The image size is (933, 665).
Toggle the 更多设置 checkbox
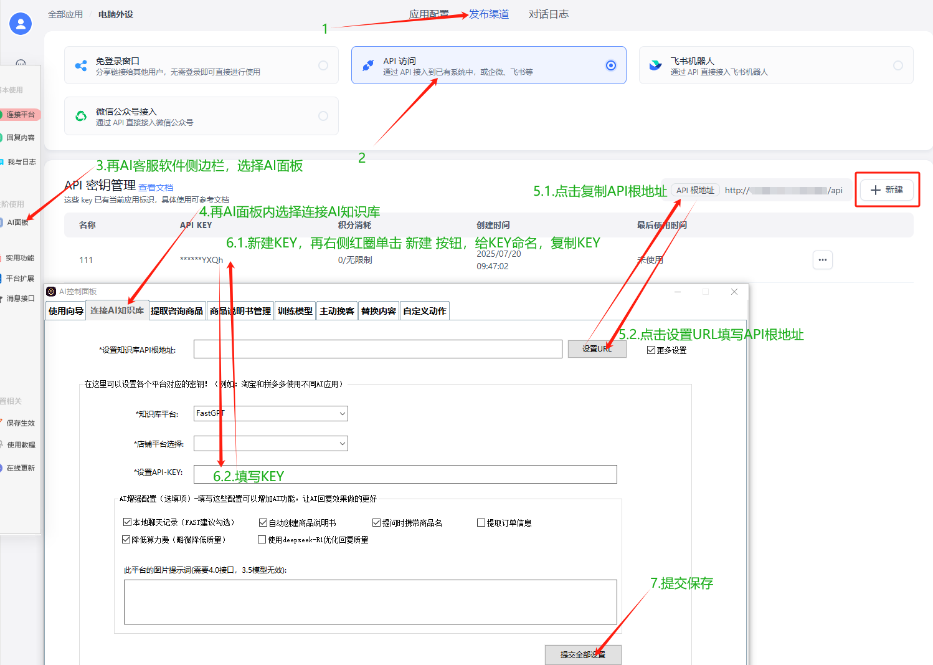[651, 350]
